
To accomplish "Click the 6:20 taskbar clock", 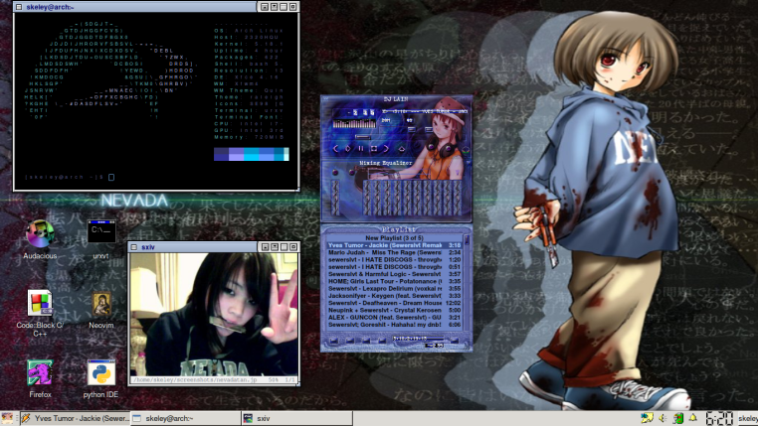I will [719, 418].
